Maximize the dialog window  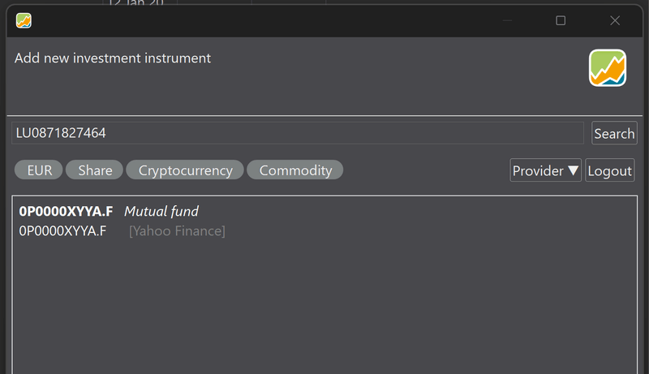561,21
